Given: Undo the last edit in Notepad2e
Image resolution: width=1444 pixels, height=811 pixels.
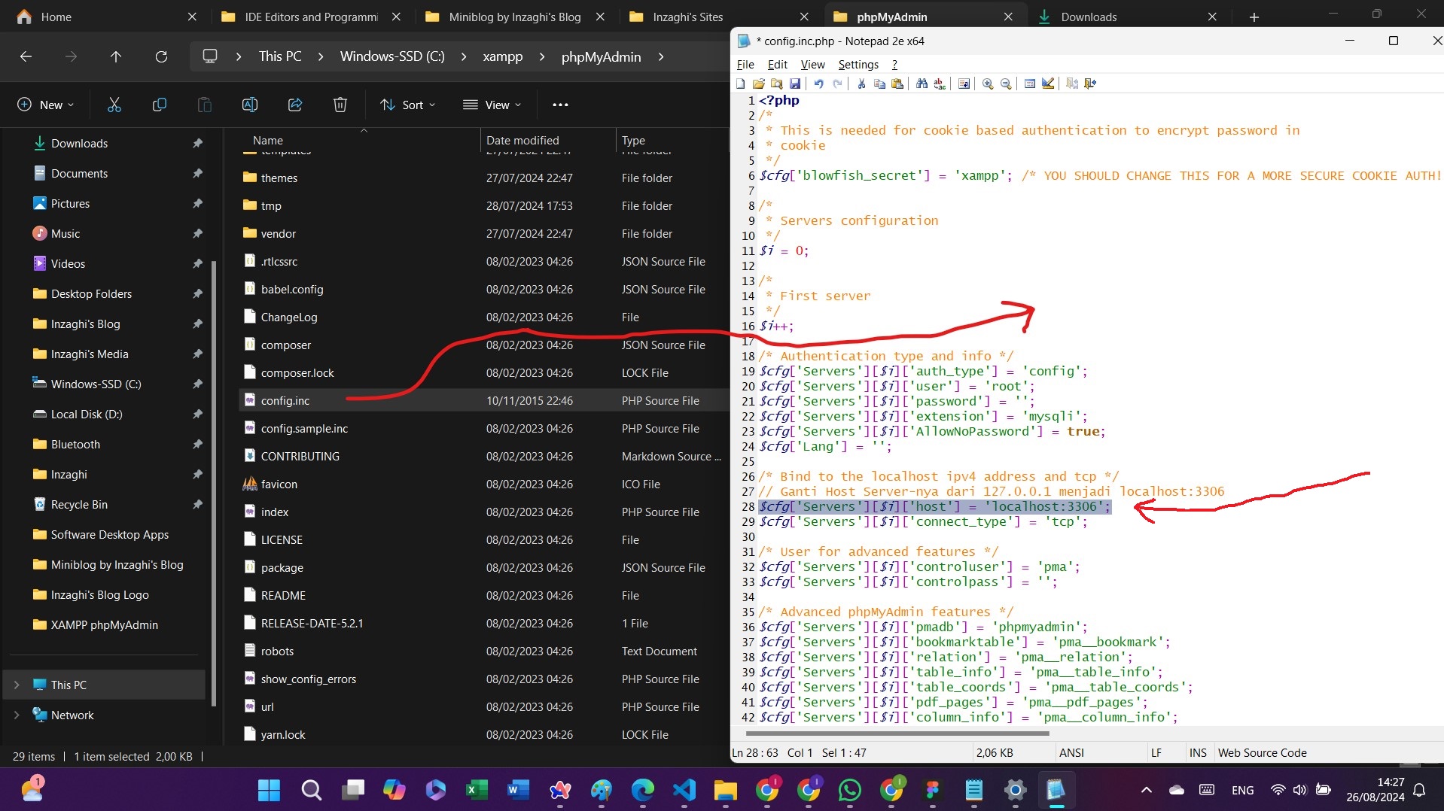Looking at the screenshot, I should pyautogui.click(x=819, y=84).
